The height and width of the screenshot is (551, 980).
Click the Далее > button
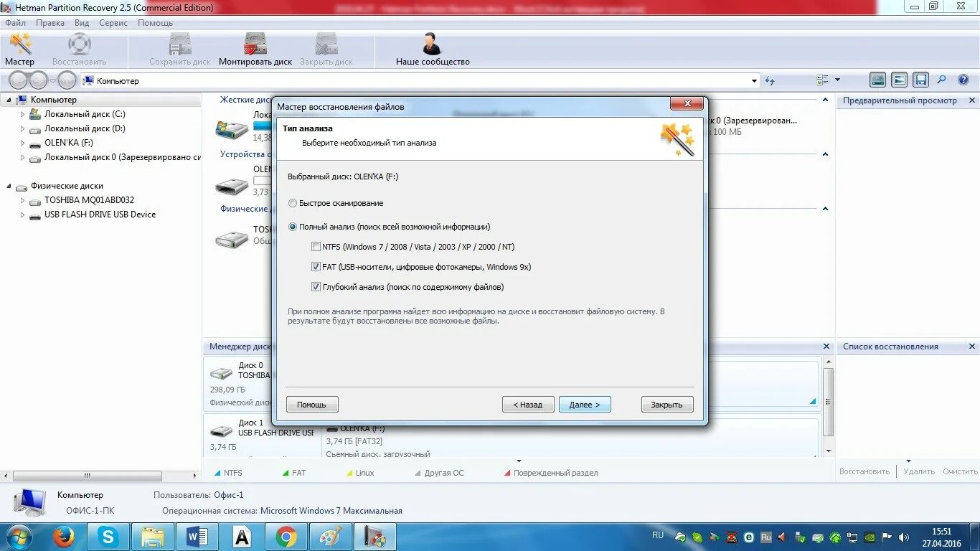(x=585, y=405)
